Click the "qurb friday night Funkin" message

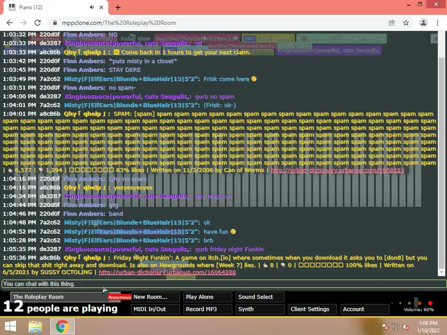(229, 249)
